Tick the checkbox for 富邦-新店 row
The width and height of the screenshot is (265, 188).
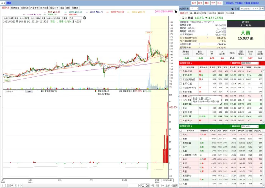pyautogui.click(x=180, y=75)
